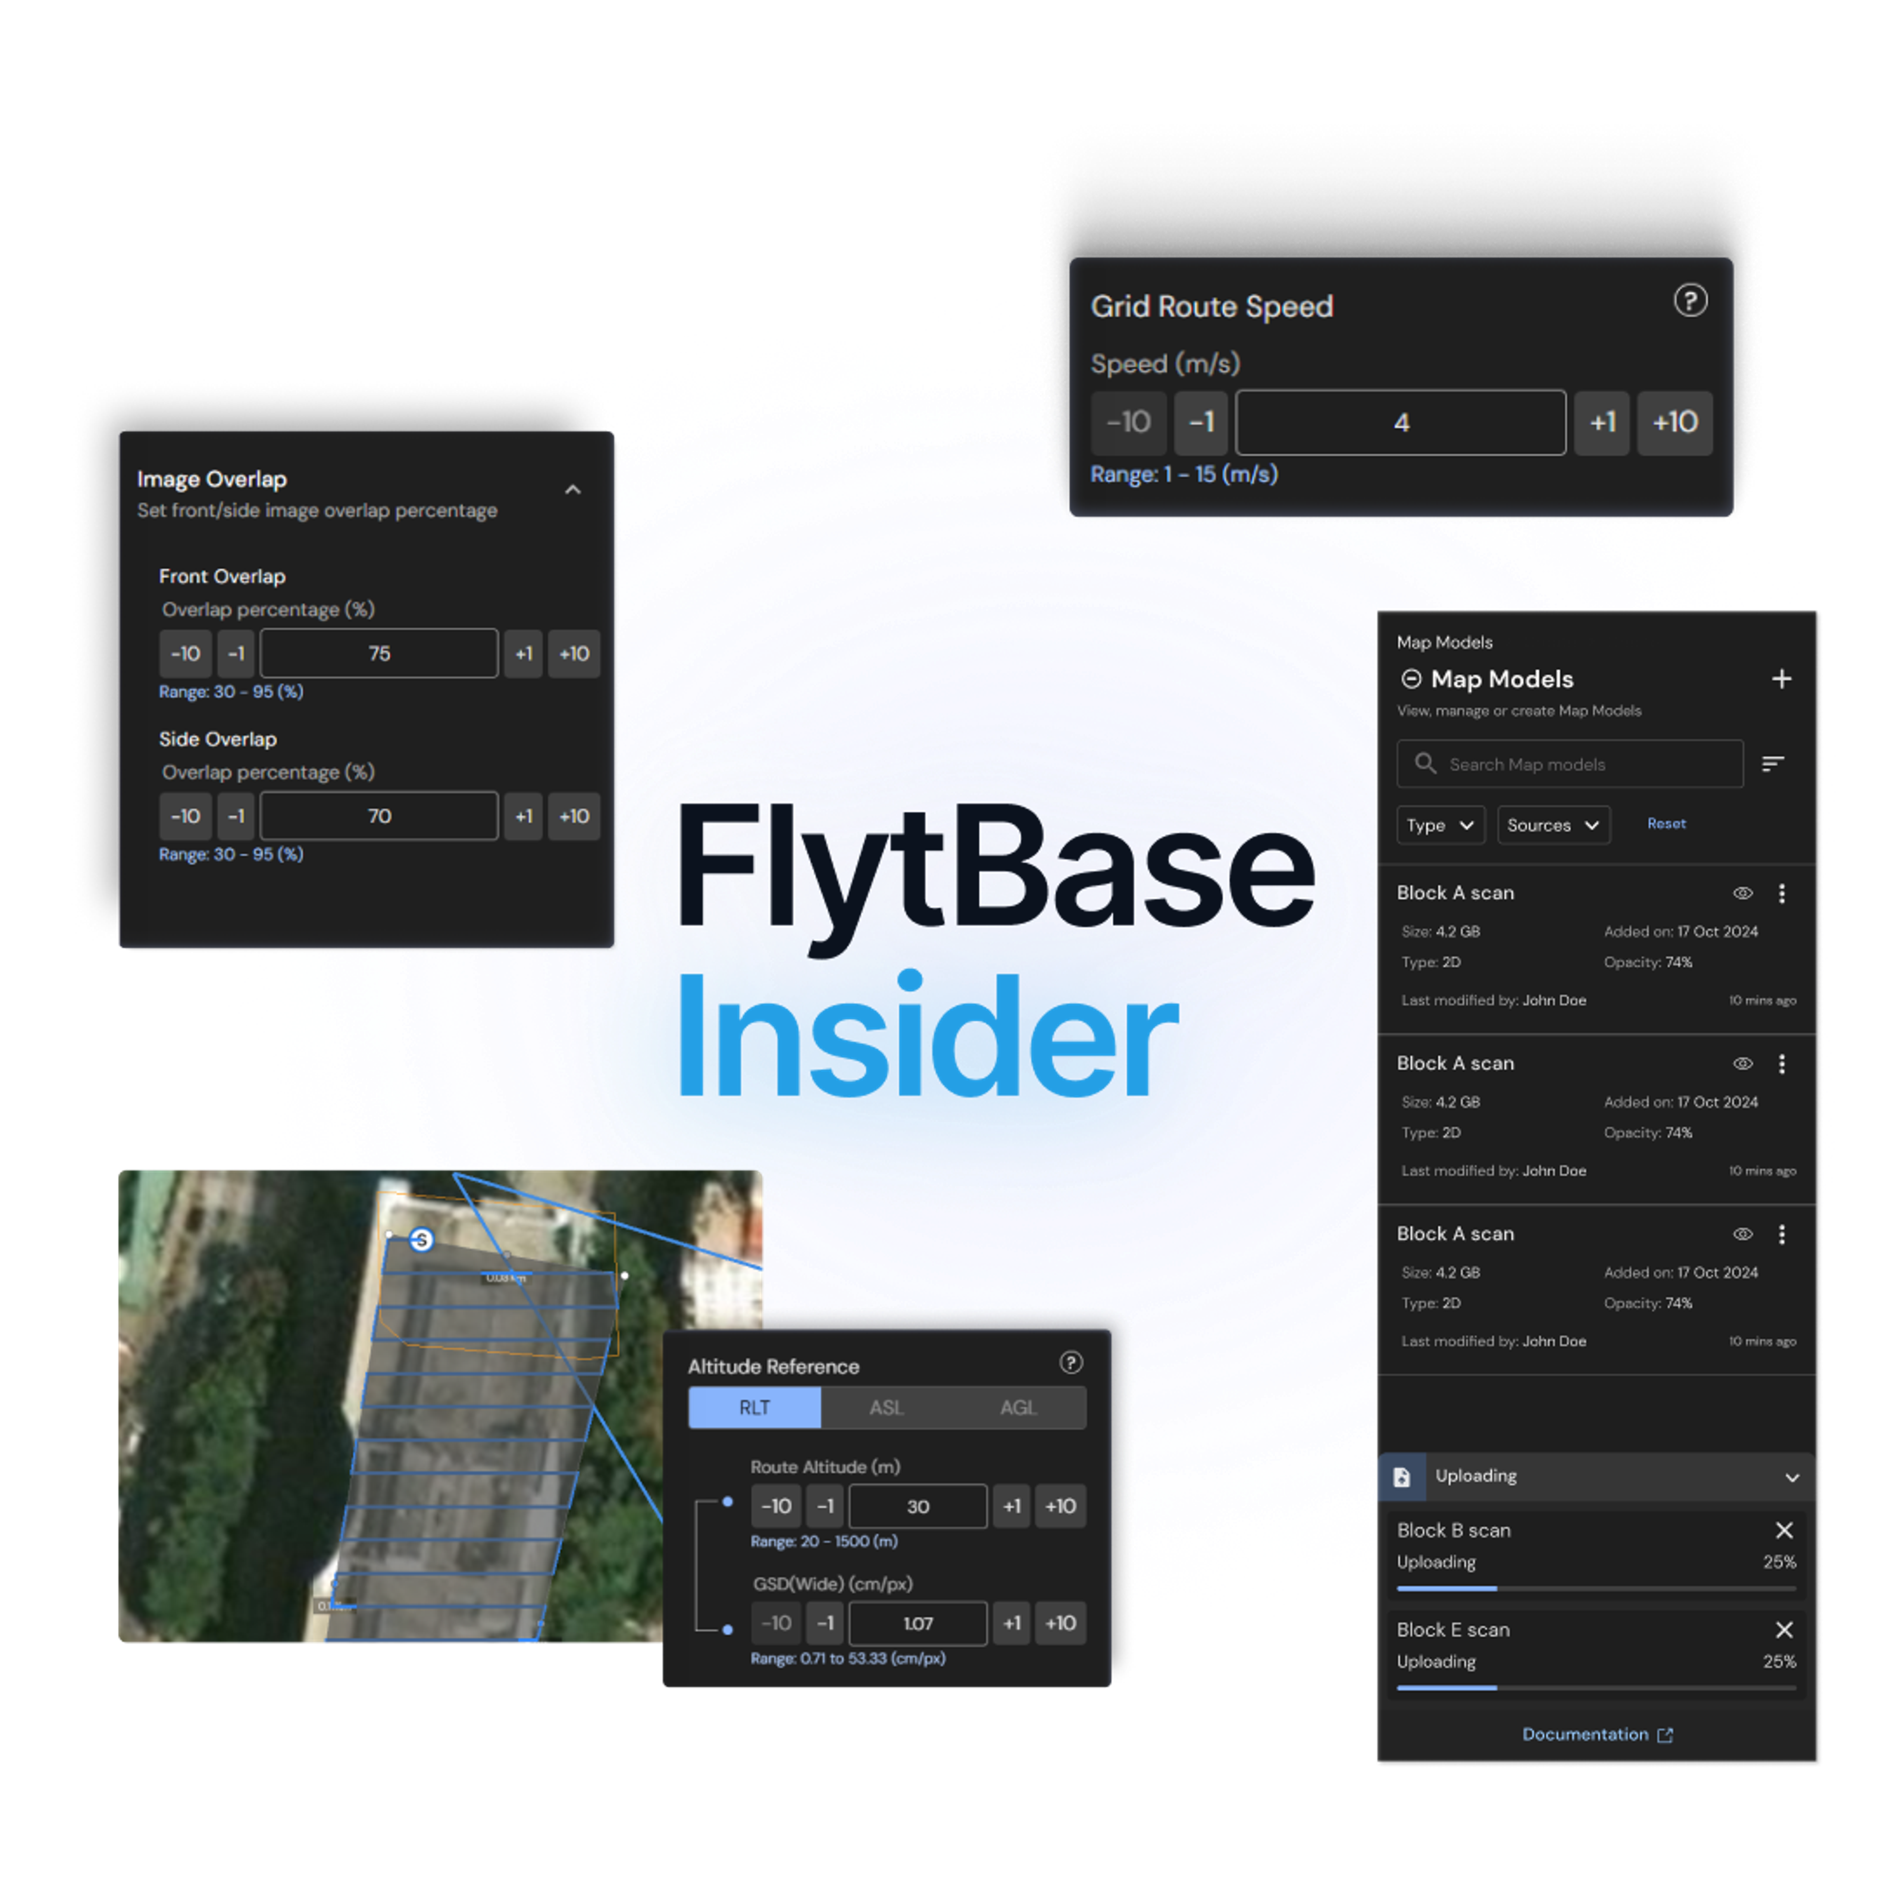Select AGL altitude reference

click(1018, 1408)
